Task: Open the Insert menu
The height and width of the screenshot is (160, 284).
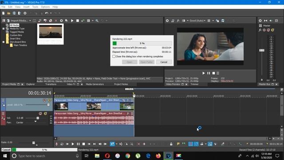Action: (x=26, y=7)
